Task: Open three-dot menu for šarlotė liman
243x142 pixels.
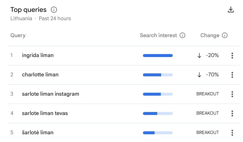Action: point(232,133)
